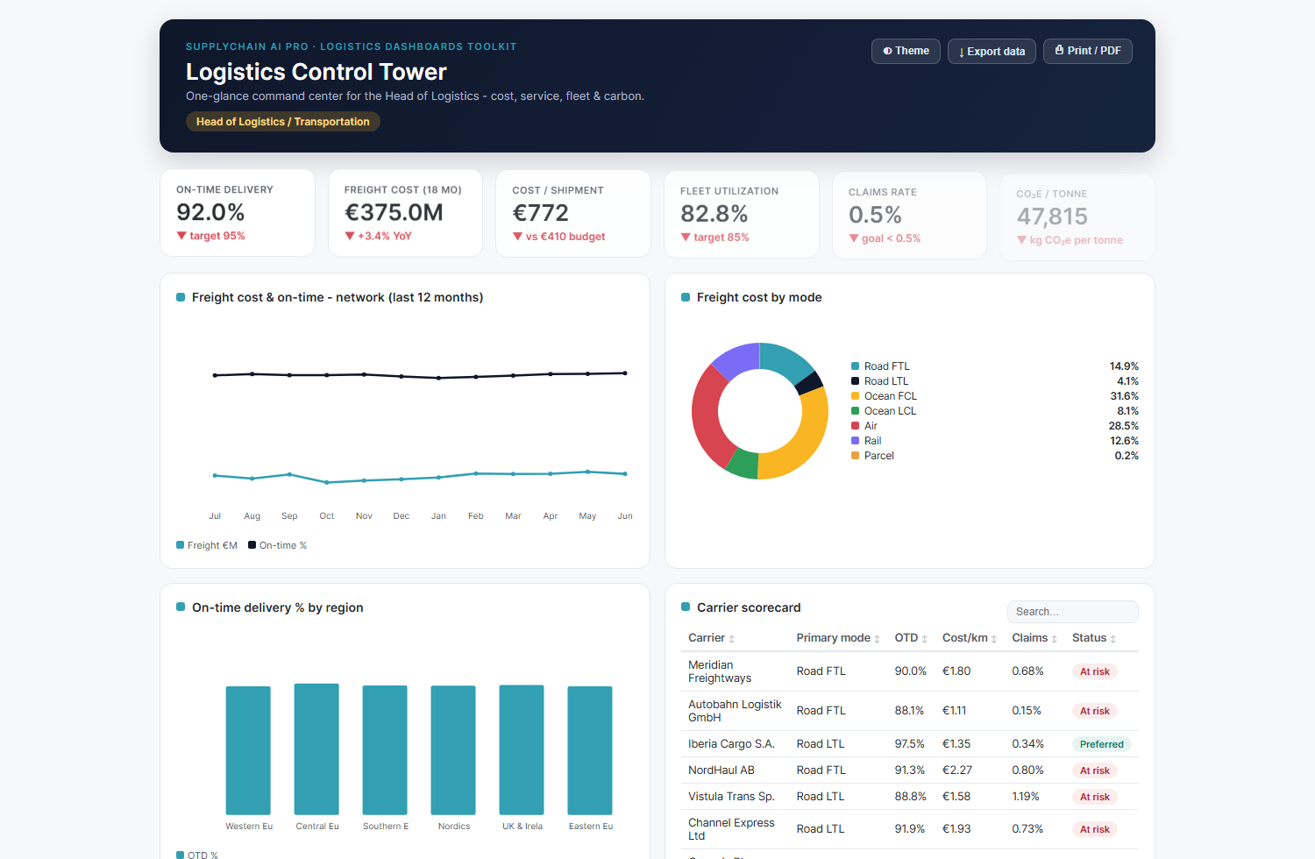This screenshot has width=1315, height=859.
Task: Toggle the OTD % legend under region chart
Action: 197,855
